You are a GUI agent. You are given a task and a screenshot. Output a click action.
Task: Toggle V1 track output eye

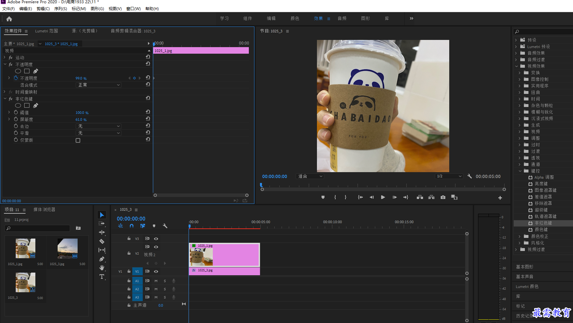tap(156, 271)
